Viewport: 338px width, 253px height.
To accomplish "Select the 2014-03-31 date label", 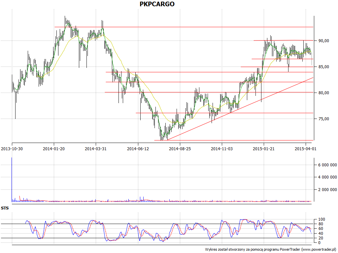I will pyautogui.click(x=95, y=149).
